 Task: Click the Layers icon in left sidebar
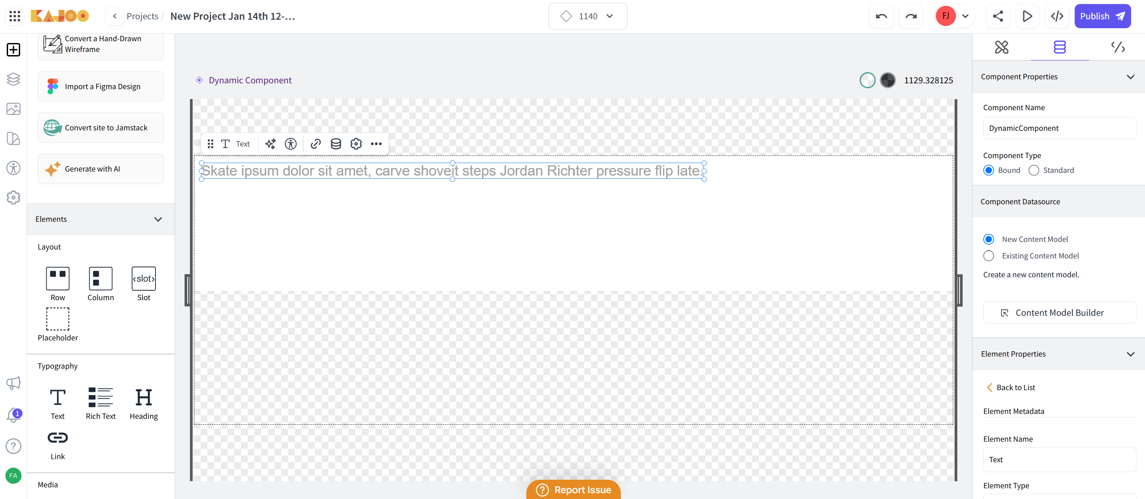coord(13,79)
